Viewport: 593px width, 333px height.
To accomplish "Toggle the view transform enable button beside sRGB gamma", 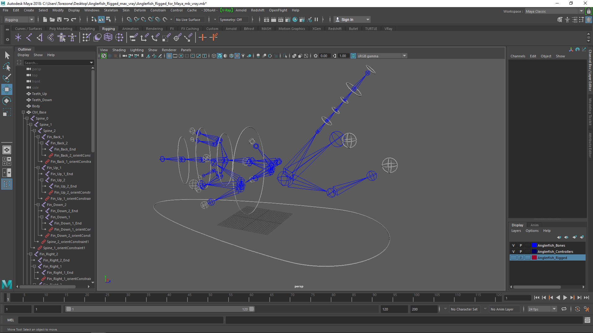I will [353, 56].
